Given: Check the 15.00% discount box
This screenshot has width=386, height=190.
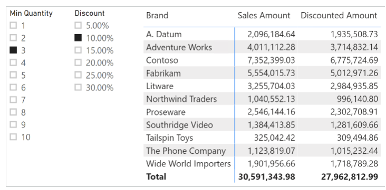Looking at the screenshot, I should click(x=78, y=50).
